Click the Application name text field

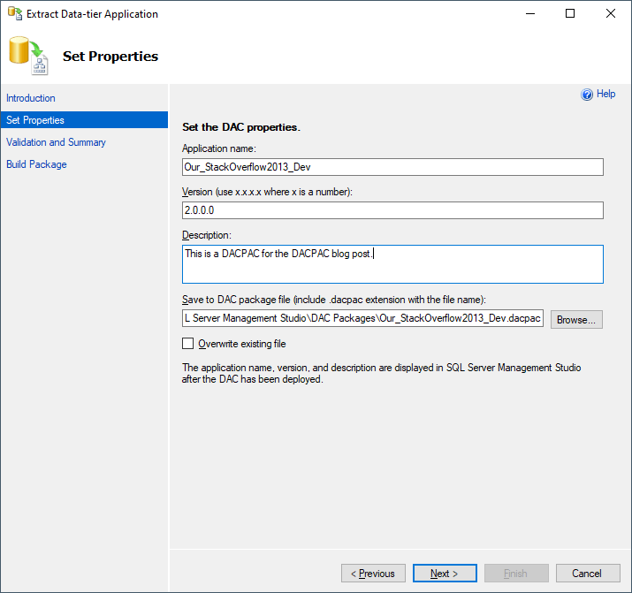[x=392, y=167]
